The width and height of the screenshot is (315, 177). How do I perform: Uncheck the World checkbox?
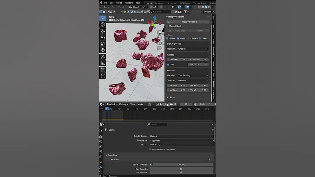pyautogui.click(x=178, y=39)
